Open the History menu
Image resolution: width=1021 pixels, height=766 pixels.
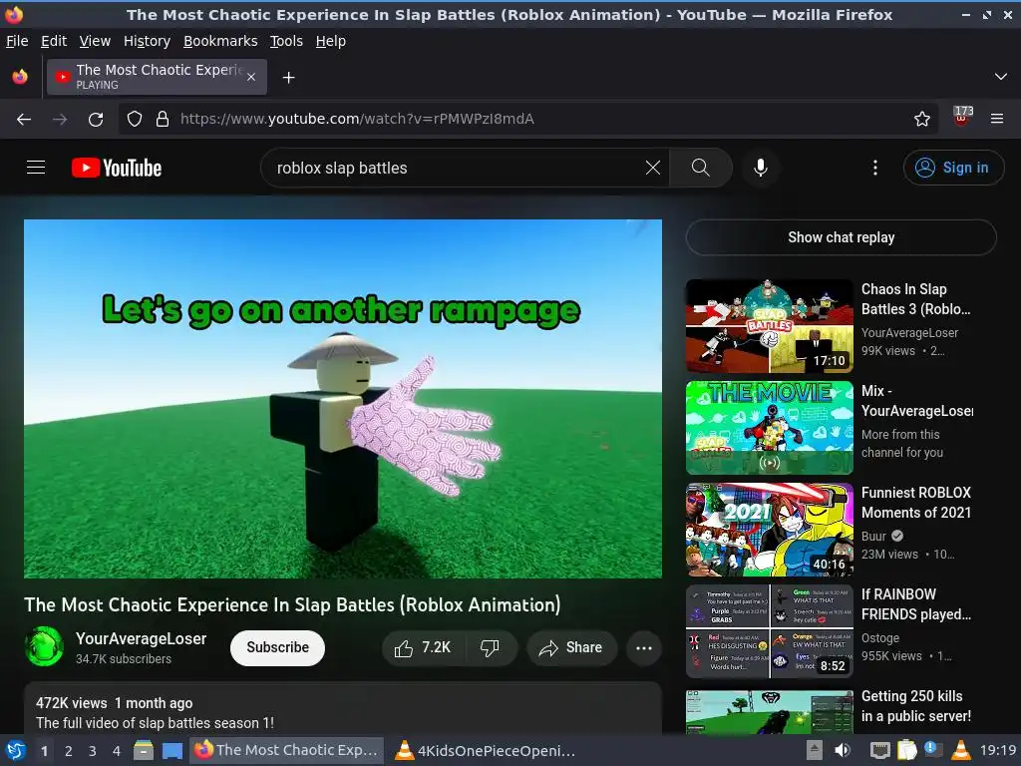(148, 41)
